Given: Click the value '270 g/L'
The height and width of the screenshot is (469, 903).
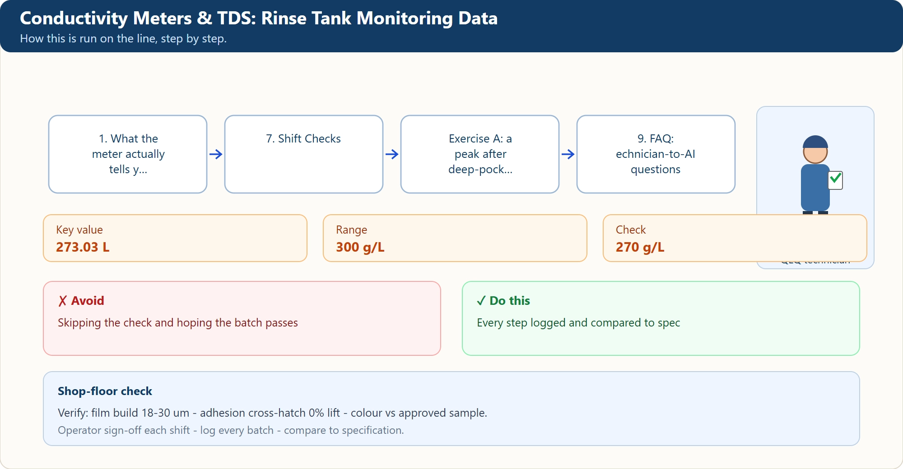Looking at the screenshot, I should point(640,247).
